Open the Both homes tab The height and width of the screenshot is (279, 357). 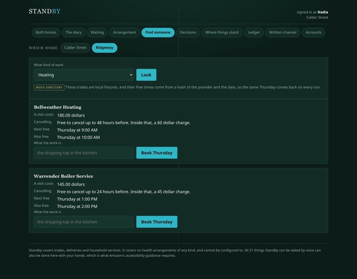pyautogui.click(x=46, y=32)
